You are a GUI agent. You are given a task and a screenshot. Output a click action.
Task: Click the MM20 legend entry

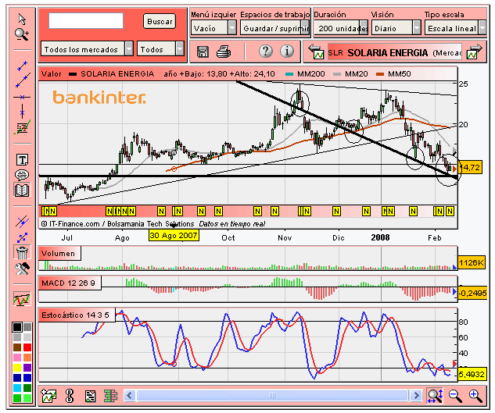pyautogui.click(x=350, y=74)
